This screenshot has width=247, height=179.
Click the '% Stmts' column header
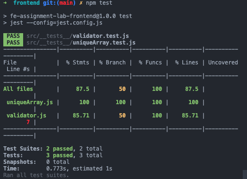[x=77, y=63]
